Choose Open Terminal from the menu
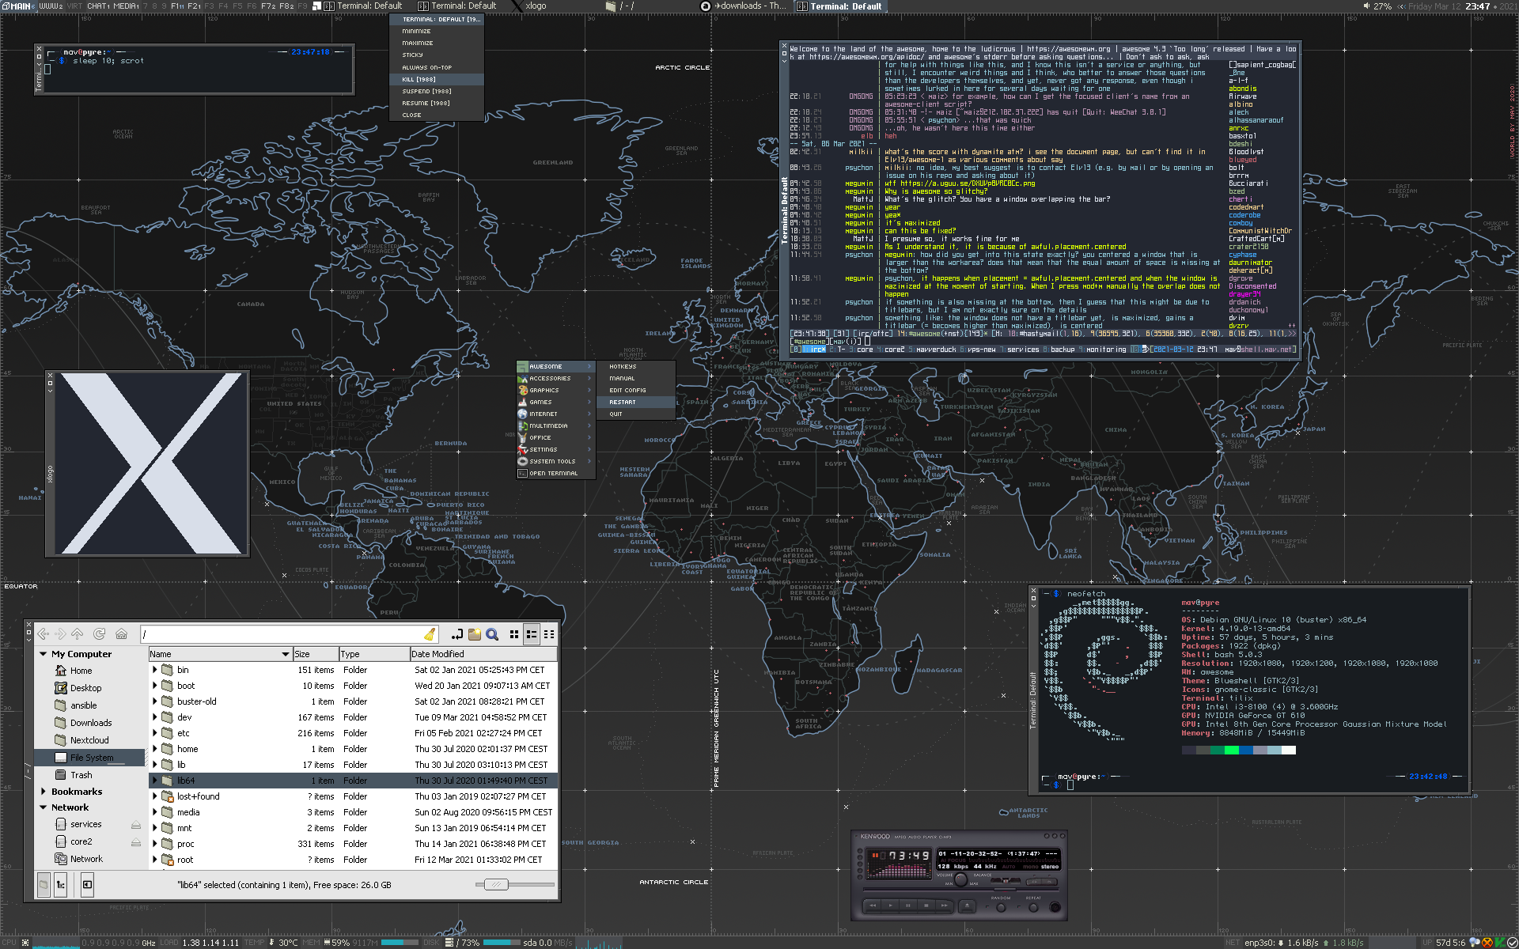Screen dimensions: 1519x949 (x=555, y=474)
